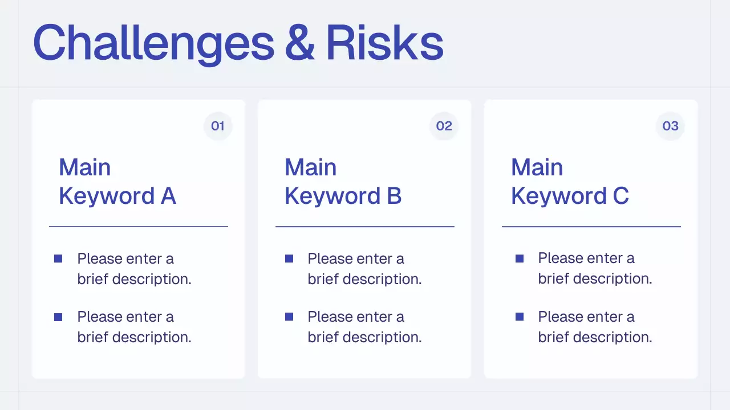Select the 02 number badge
The image size is (730, 410).
tap(444, 126)
